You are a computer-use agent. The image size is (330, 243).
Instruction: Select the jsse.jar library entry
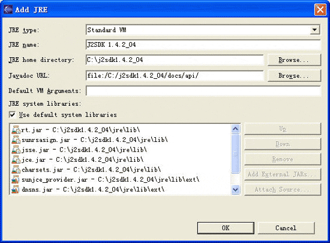point(79,150)
